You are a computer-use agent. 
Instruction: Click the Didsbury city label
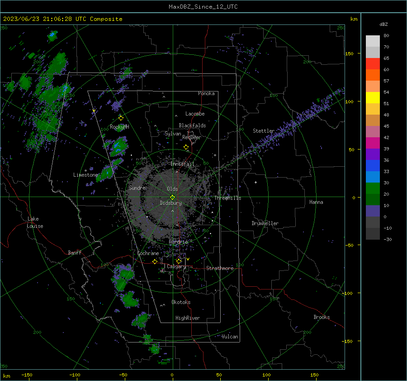point(170,203)
